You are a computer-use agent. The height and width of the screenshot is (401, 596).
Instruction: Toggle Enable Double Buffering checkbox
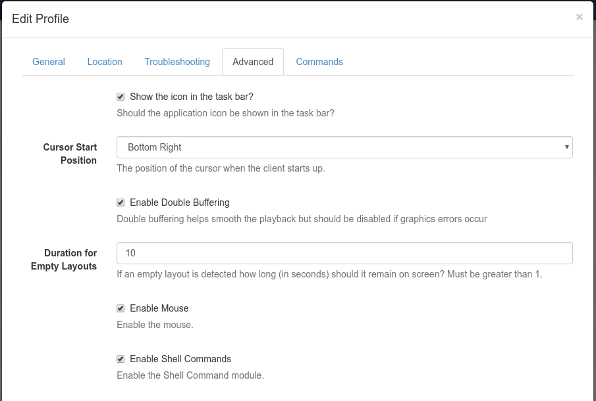[121, 202]
